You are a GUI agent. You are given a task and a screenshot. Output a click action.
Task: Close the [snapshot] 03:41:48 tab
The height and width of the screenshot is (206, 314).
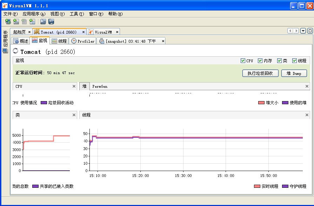(163, 41)
